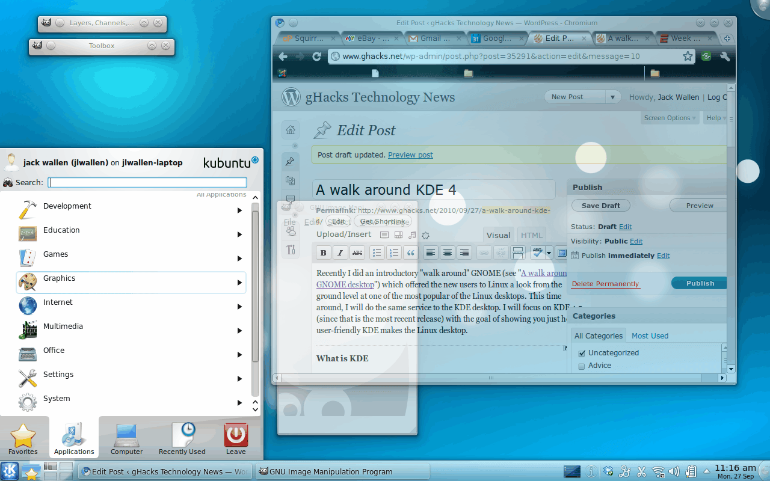Screen dimensions: 770x481
Task: Switch to the Favorites tab in Kickoff
Action: point(23,439)
